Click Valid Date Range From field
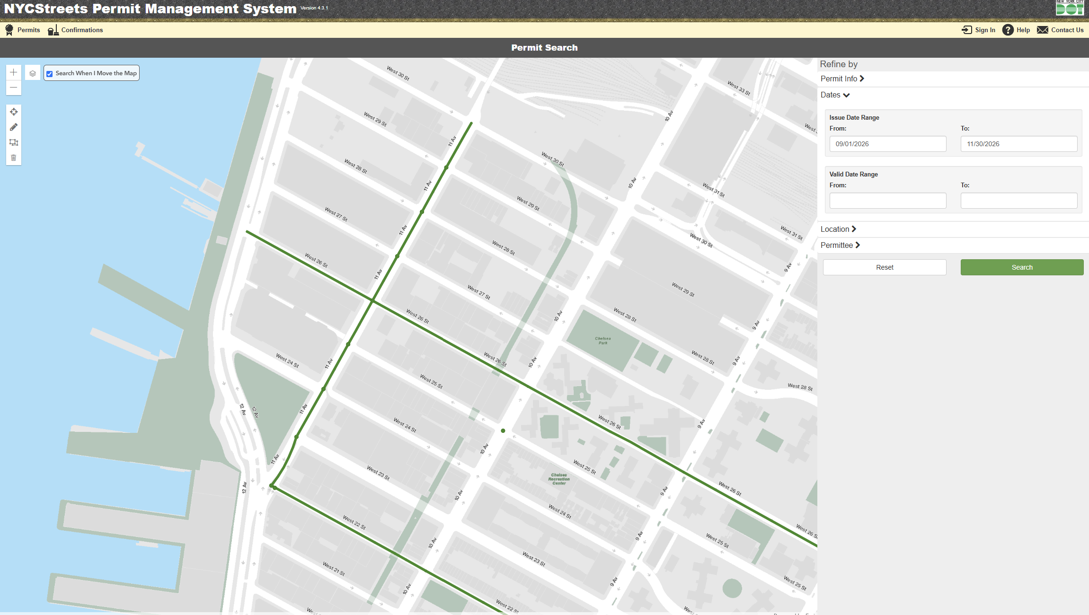Viewport: 1089px width, 615px height. pos(888,201)
